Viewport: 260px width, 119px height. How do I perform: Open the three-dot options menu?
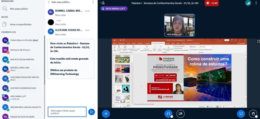click(x=256, y=3)
